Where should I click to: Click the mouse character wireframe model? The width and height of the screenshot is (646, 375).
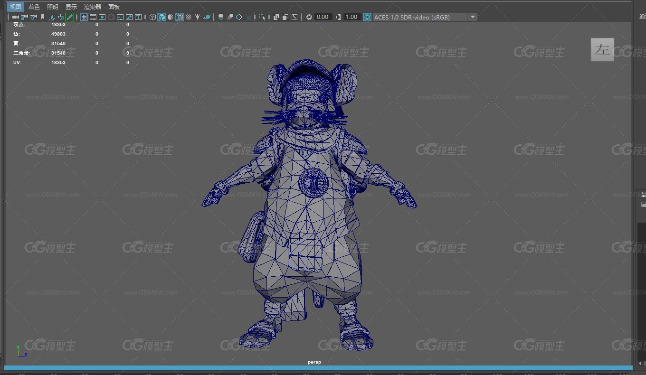click(x=310, y=205)
